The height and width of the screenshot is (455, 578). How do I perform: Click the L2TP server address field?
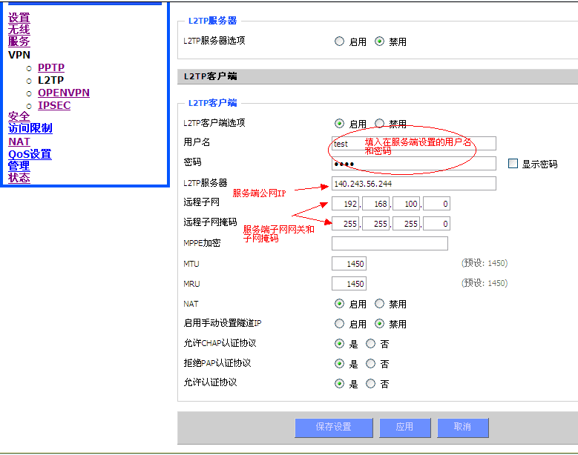click(413, 184)
